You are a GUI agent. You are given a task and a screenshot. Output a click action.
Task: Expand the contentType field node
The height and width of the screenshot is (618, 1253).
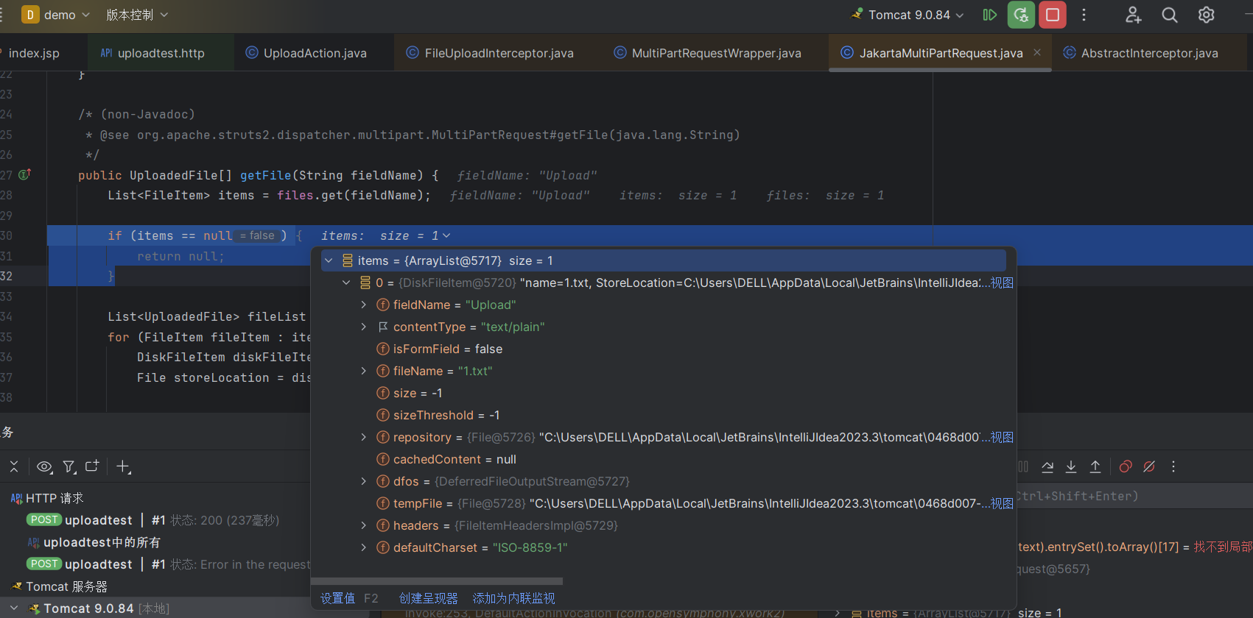(x=363, y=327)
